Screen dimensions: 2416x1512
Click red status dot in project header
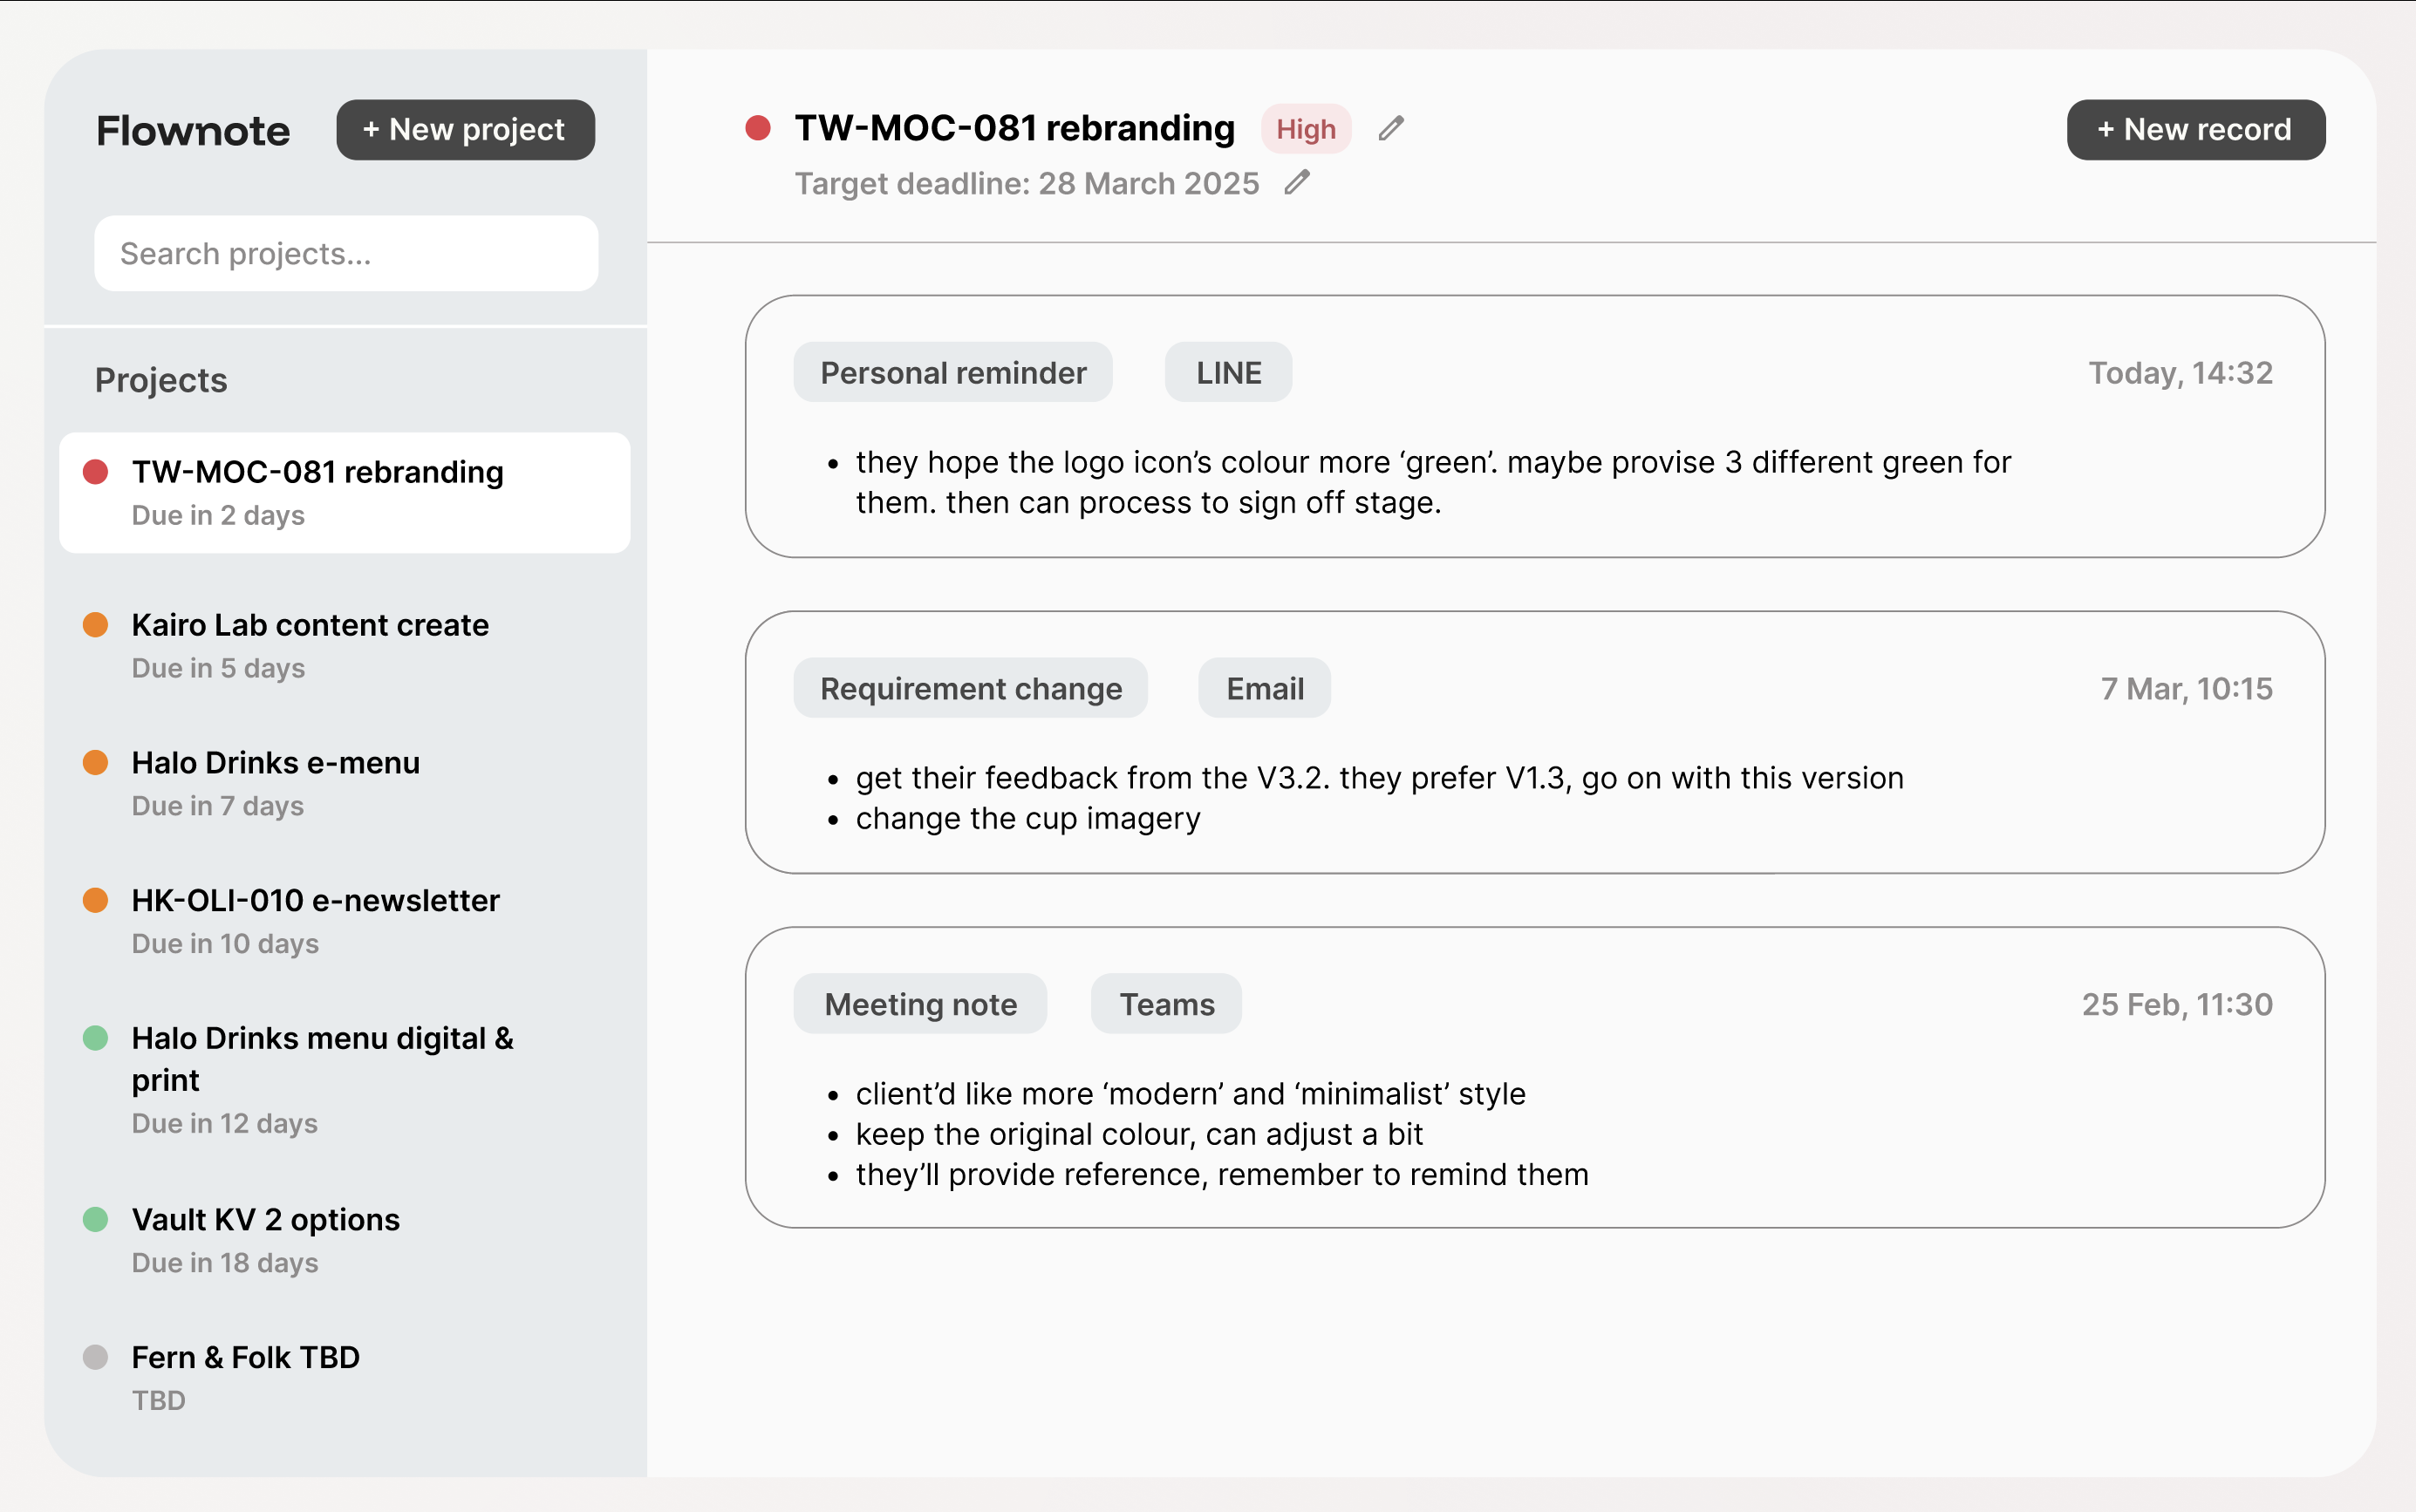coord(758,129)
